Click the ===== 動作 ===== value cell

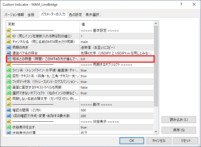pos(117,105)
